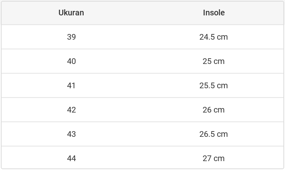Viewport: 285px width, 170px height.
Task: Click the 27 cm insole value
Action: pos(214,158)
